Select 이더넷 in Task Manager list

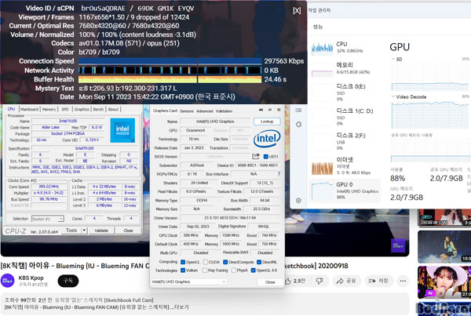point(345,166)
